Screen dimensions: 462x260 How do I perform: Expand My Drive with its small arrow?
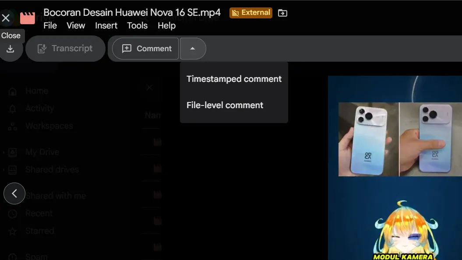pyautogui.click(x=4, y=152)
